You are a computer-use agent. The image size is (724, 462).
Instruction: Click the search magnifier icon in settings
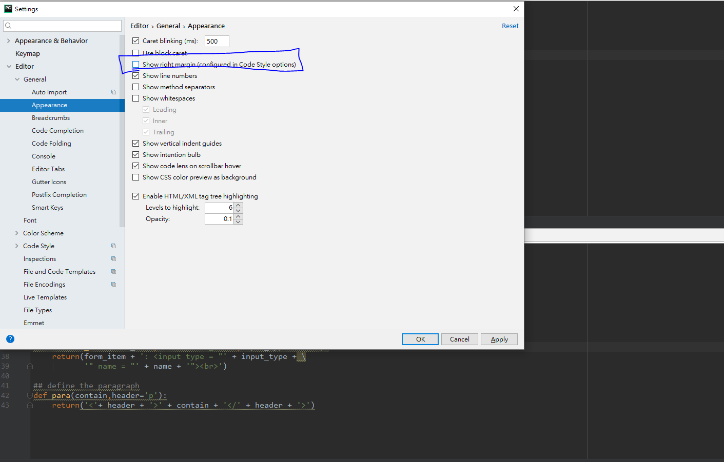[8, 26]
